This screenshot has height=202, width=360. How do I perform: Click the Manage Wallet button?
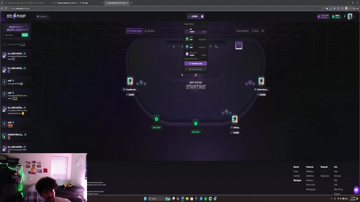pos(195,69)
